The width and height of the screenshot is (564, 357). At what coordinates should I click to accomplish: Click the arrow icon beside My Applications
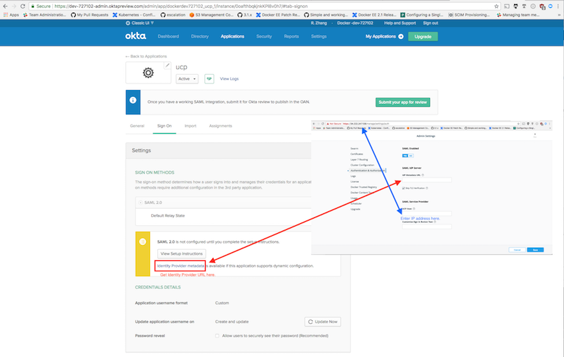click(x=401, y=36)
